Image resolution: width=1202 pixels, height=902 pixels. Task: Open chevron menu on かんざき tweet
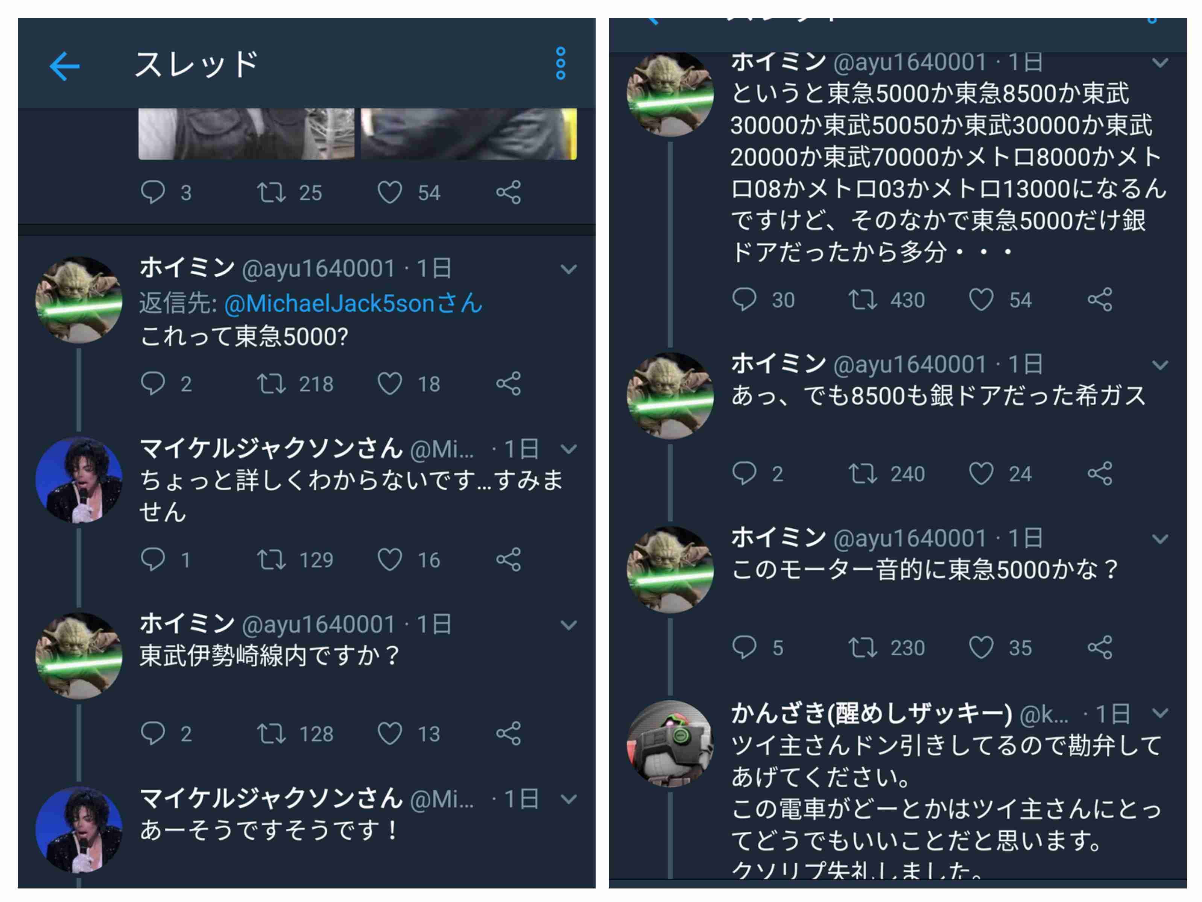1160,713
